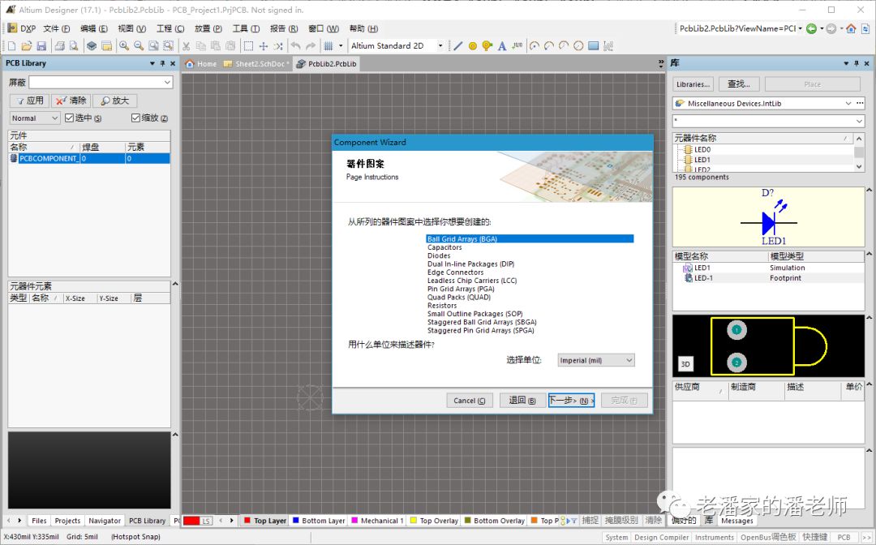Open the Imperial (mil) unit dropdown
This screenshot has height=545, width=876.
point(596,360)
